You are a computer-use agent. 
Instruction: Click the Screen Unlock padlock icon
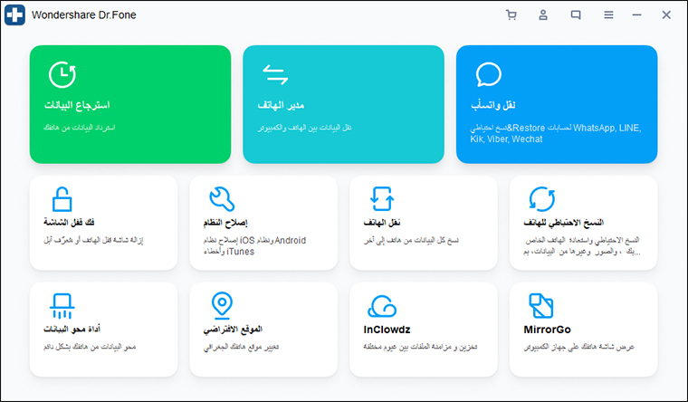pyautogui.click(x=62, y=199)
